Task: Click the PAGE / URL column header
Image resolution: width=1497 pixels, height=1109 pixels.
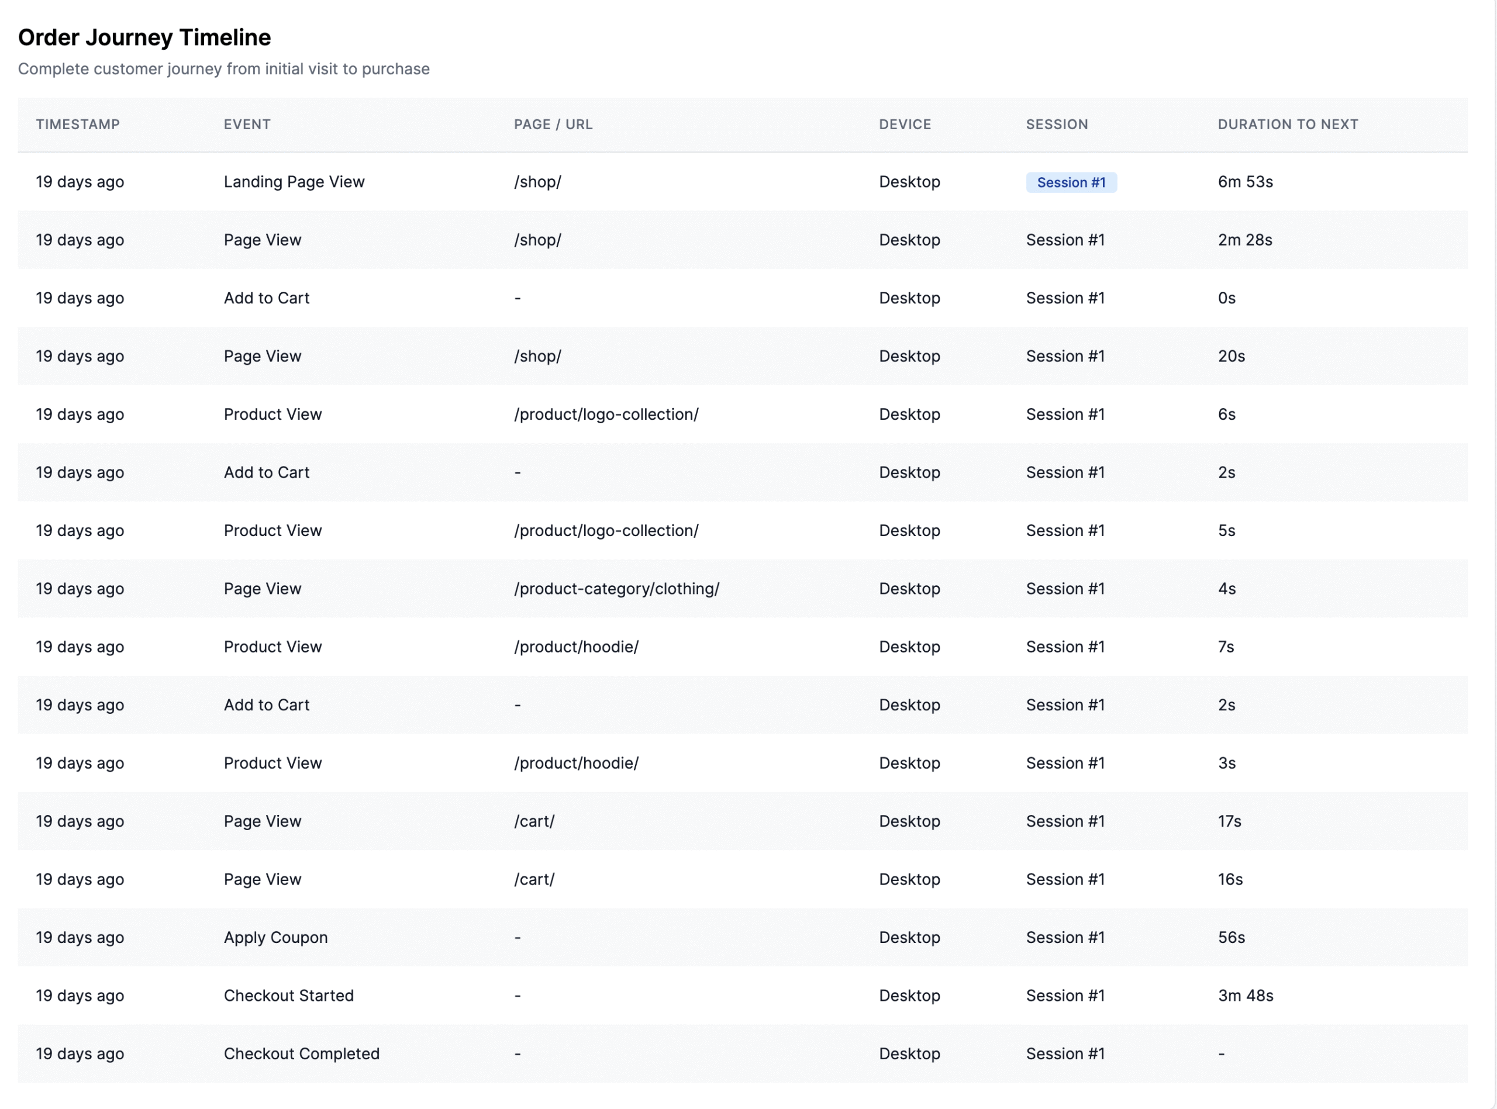Action: click(x=553, y=124)
